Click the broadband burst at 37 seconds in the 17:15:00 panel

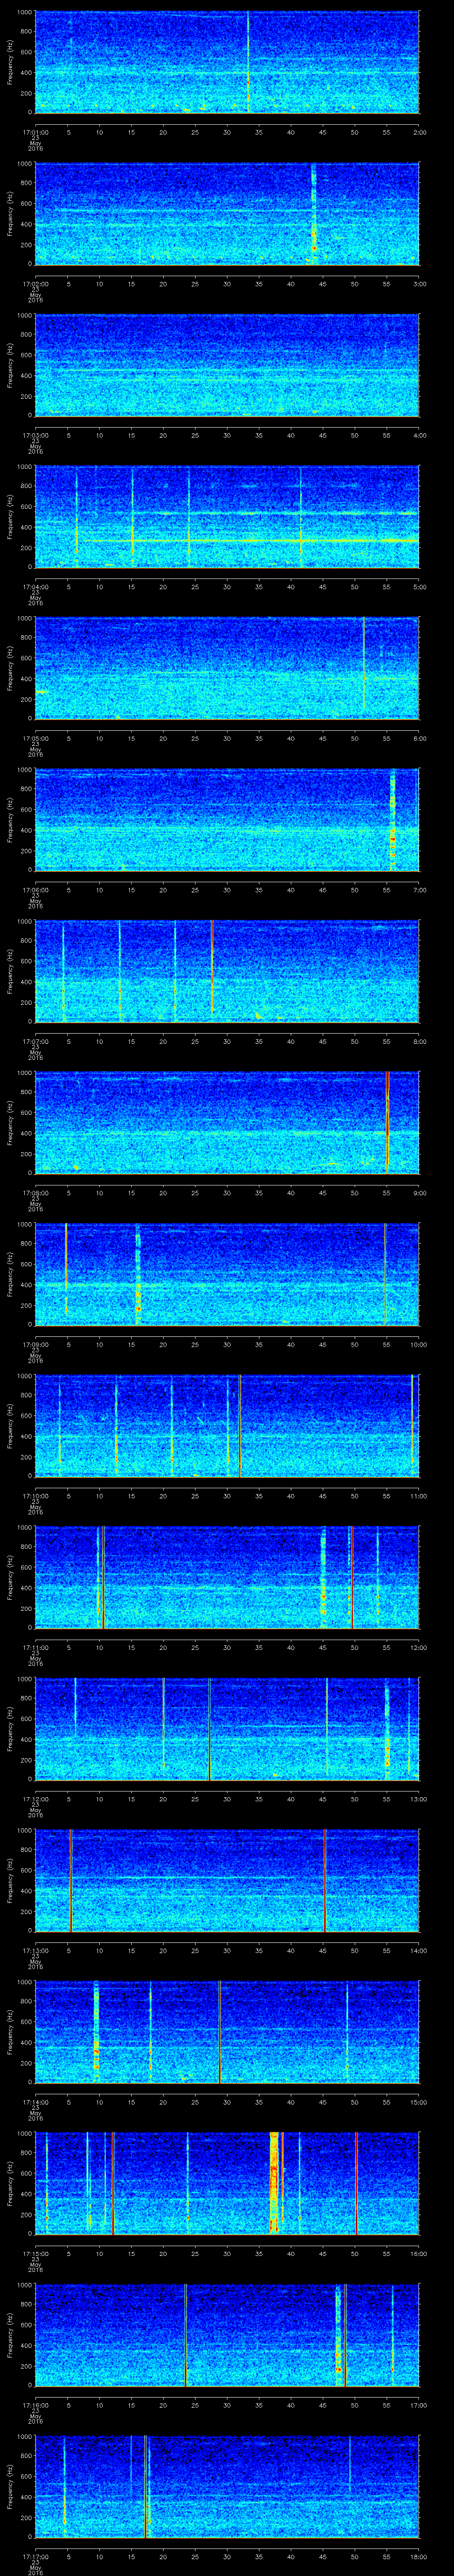[274, 2183]
